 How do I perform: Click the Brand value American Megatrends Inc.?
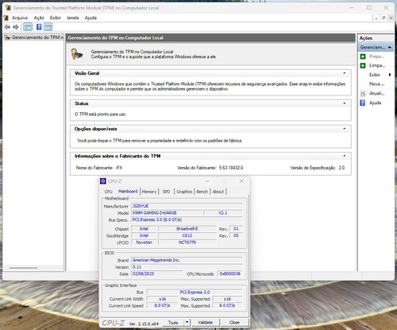pyautogui.click(x=187, y=260)
